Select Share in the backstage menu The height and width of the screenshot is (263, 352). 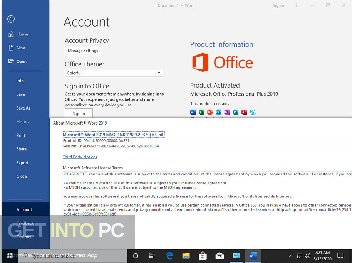[x=21, y=149]
